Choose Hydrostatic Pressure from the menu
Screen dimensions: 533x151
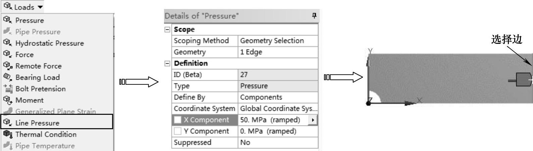[x=49, y=43]
